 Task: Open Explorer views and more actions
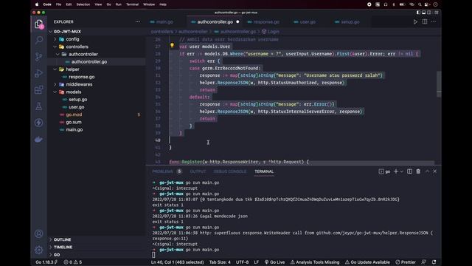(x=138, y=21)
